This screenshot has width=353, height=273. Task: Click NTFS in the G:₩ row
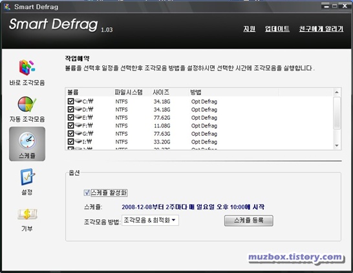pos(122,134)
